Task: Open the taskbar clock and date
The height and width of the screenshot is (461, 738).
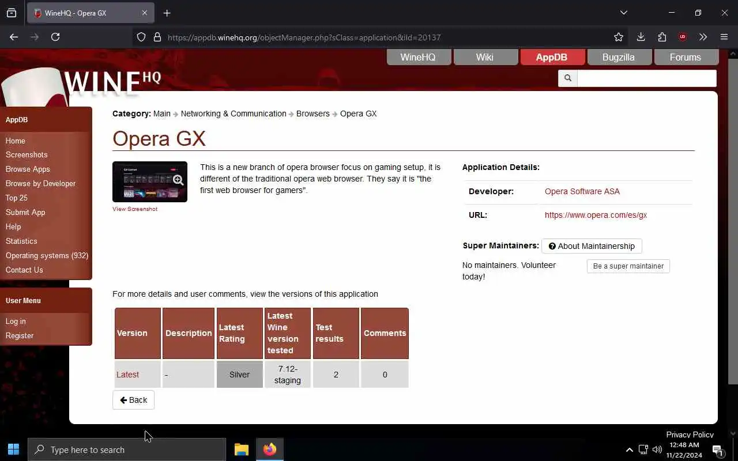Action: pyautogui.click(x=684, y=449)
